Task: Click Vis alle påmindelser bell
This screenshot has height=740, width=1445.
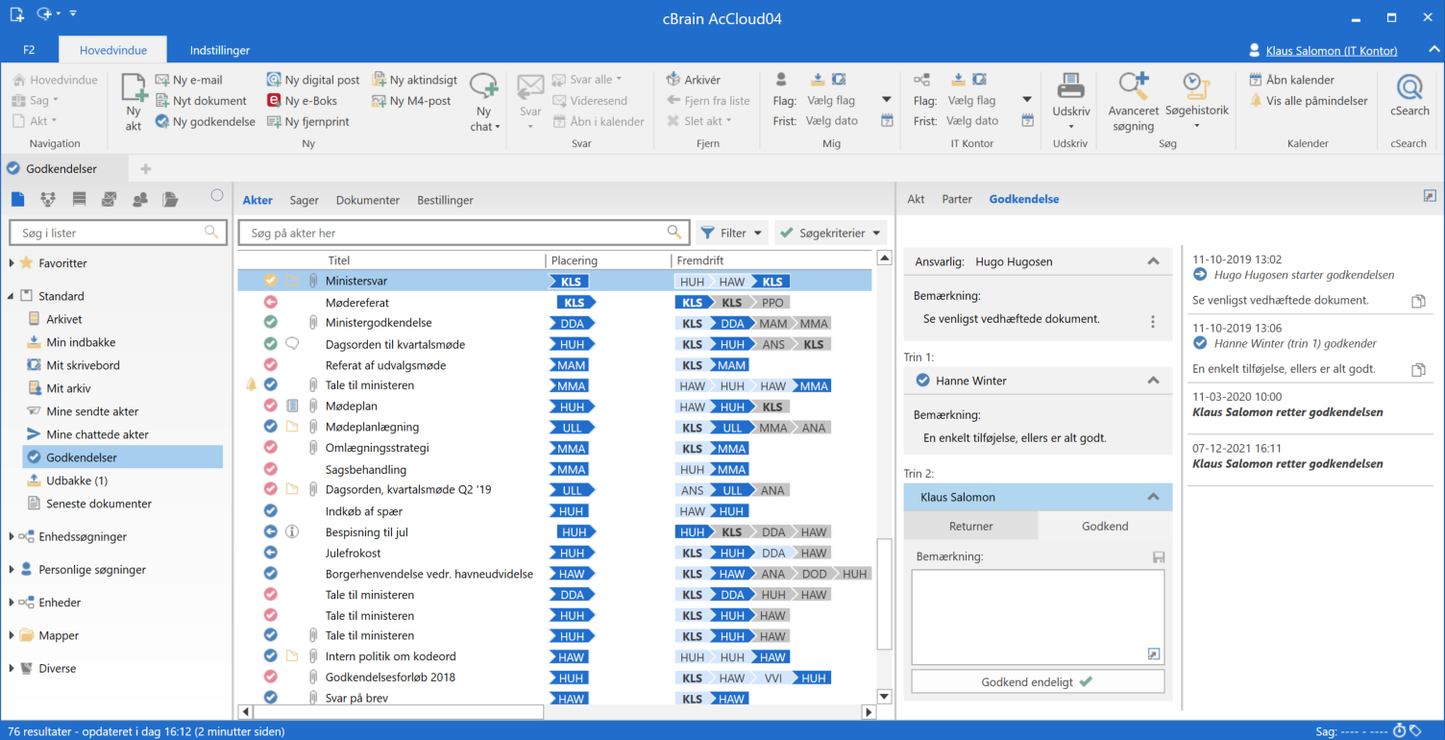Action: pyautogui.click(x=1256, y=101)
